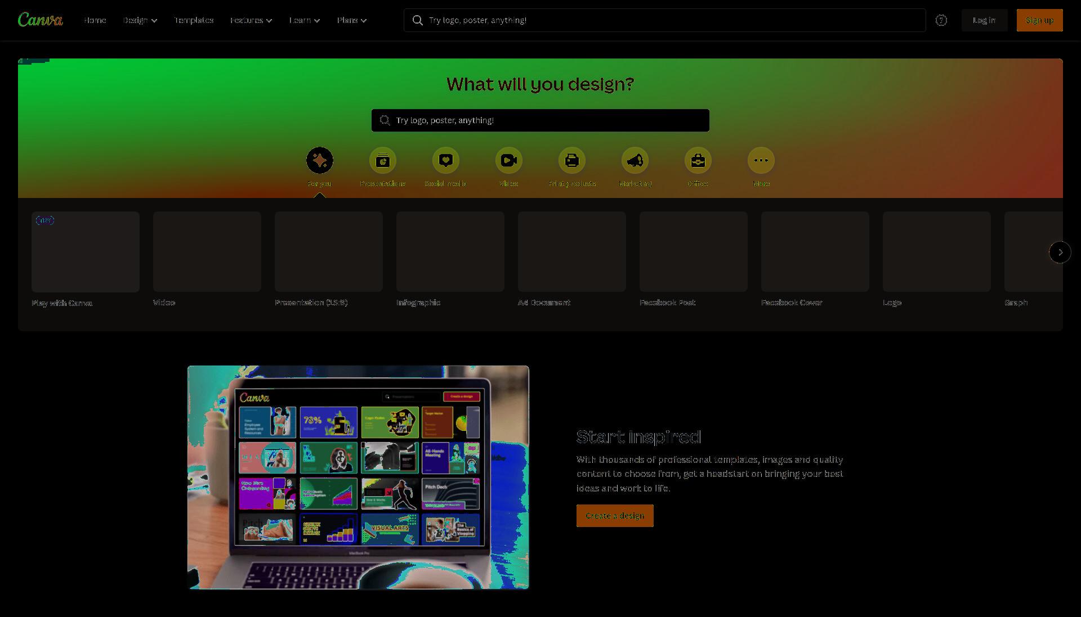This screenshot has width=1081, height=617.
Task: Click the search magnifier icon in top bar
Action: [417, 20]
